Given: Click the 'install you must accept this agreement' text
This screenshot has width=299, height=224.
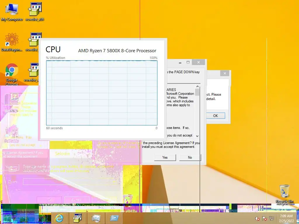Looking at the screenshot, I should [x=168, y=147].
